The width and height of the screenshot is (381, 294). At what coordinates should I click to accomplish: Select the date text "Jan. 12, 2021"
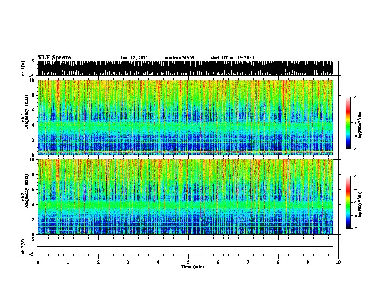[134, 58]
